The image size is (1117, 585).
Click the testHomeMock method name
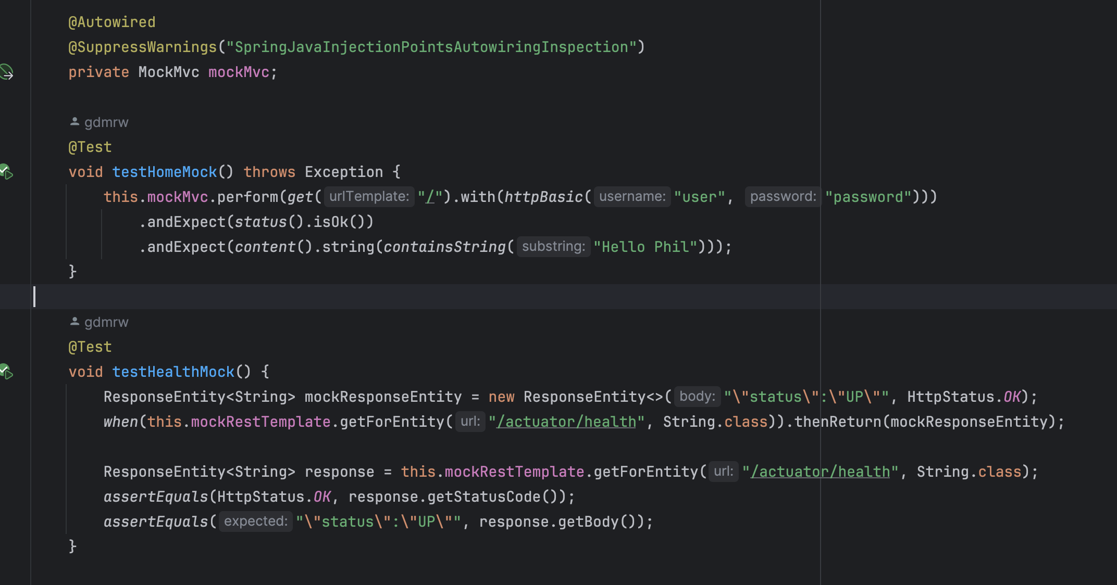(164, 172)
